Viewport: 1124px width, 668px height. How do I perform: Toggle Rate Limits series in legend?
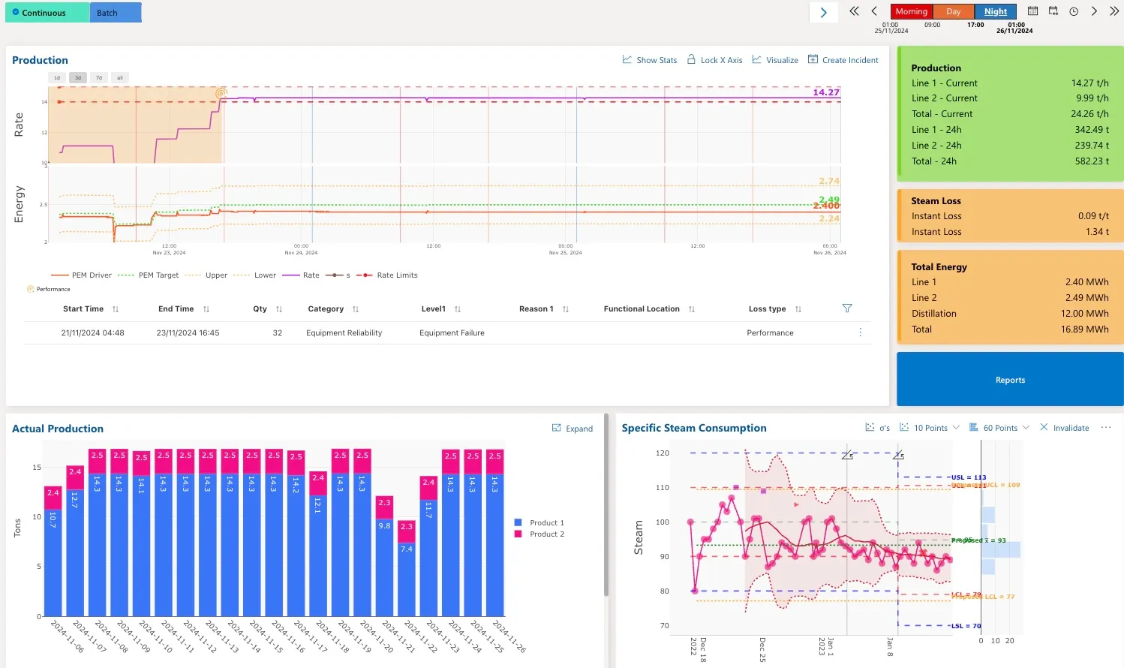[x=387, y=275]
